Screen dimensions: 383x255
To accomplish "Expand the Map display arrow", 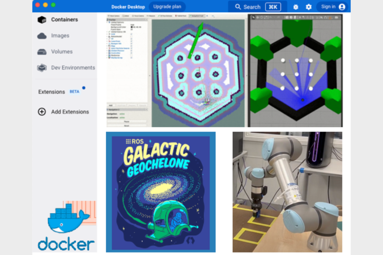I will click(108, 46).
